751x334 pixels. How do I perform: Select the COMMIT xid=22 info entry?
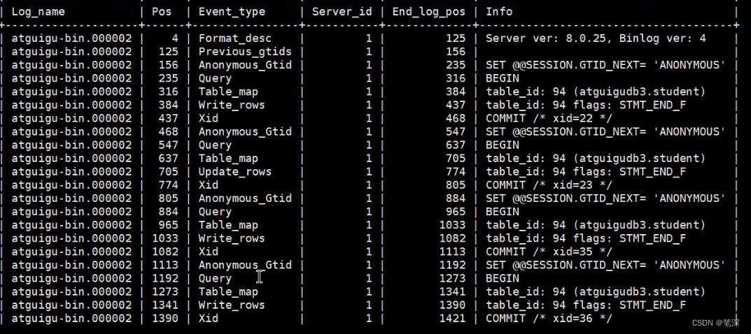click(549, 119)
